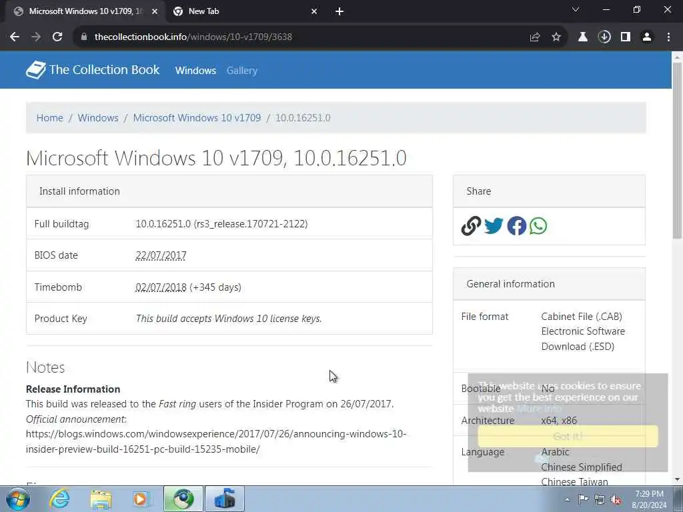Open the More info cookie link

pos(539,409)
